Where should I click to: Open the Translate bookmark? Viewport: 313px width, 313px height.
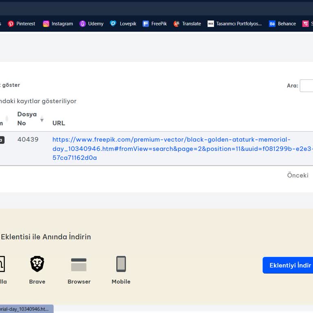pyautogui.click(x=187, y=24)
